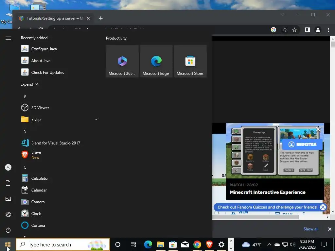Open the notification center icon
Image resolution: width=335 pixels, height=251 pixels.
pos(324,244)
